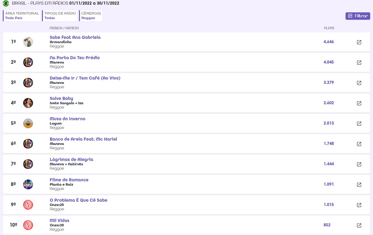Open external link for Musa do Inverno
Image resolution: width=373 pixels, height=235 pixels.
click(x=359, y=123)
